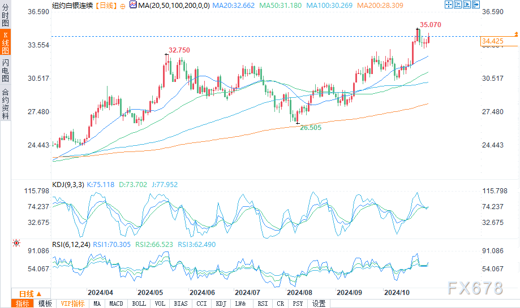This screenshot has height=308, width=520.
Task: Click the RSI2:66.523 value
Action: pos(154,244)
